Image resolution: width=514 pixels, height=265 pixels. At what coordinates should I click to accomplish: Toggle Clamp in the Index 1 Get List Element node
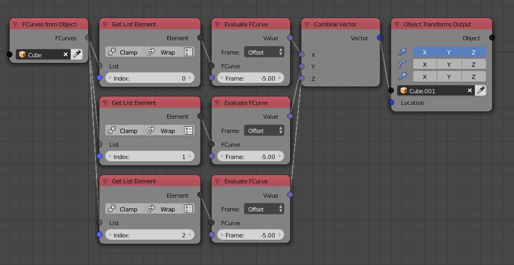click(125, 130)
